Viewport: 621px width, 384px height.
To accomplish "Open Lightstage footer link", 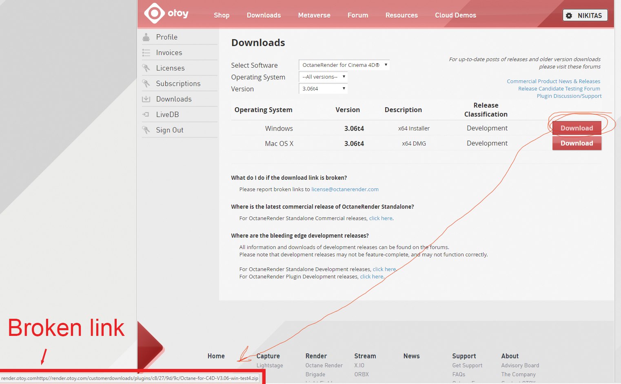I will 270,366.
